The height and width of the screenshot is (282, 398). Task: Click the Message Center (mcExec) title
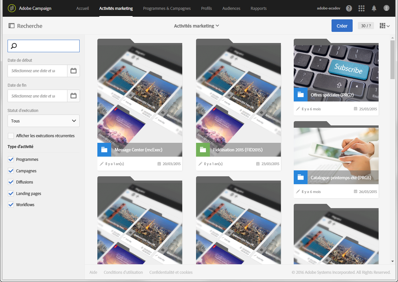point(138,150)
